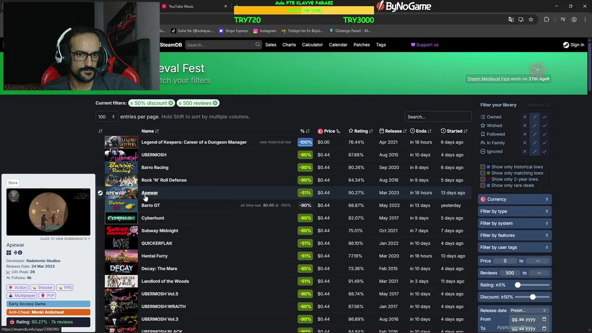Screen dimensions: 592x333
Task: Include only Wished games with checkmark
Action: 544,126
